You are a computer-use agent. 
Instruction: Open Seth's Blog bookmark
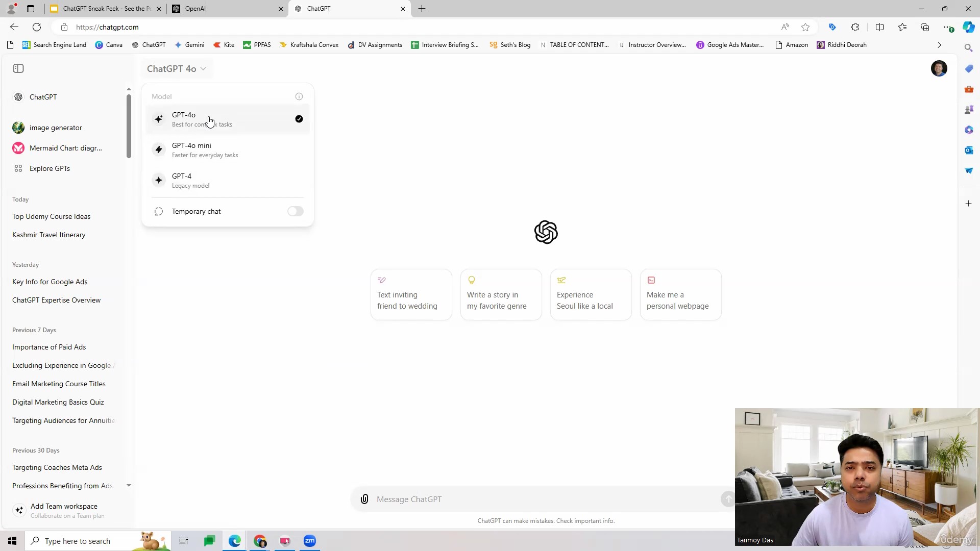(510, 45)
